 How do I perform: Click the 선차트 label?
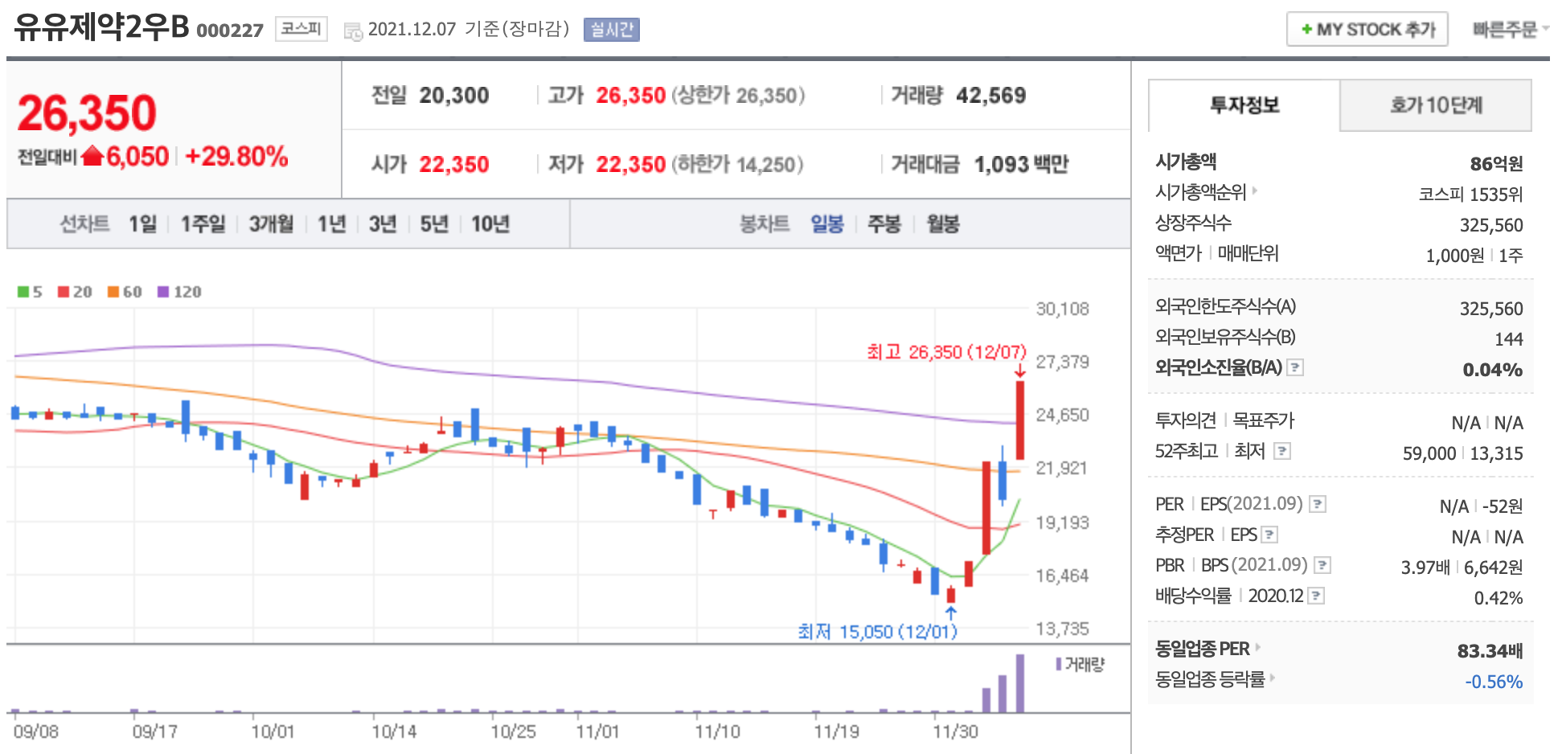click(84, 223)
